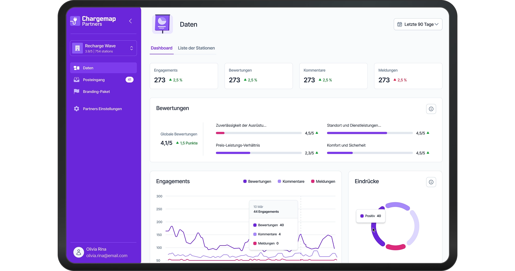Toggle the Bewertungen legend in Engagements chart
515x271 pixels.
(x=257, y=181)
